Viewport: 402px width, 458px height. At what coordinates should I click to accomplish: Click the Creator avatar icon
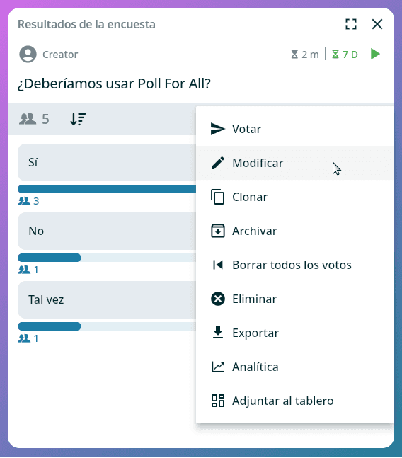pos(28,54)
